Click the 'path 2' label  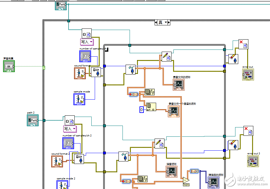[x=31, y=113]
